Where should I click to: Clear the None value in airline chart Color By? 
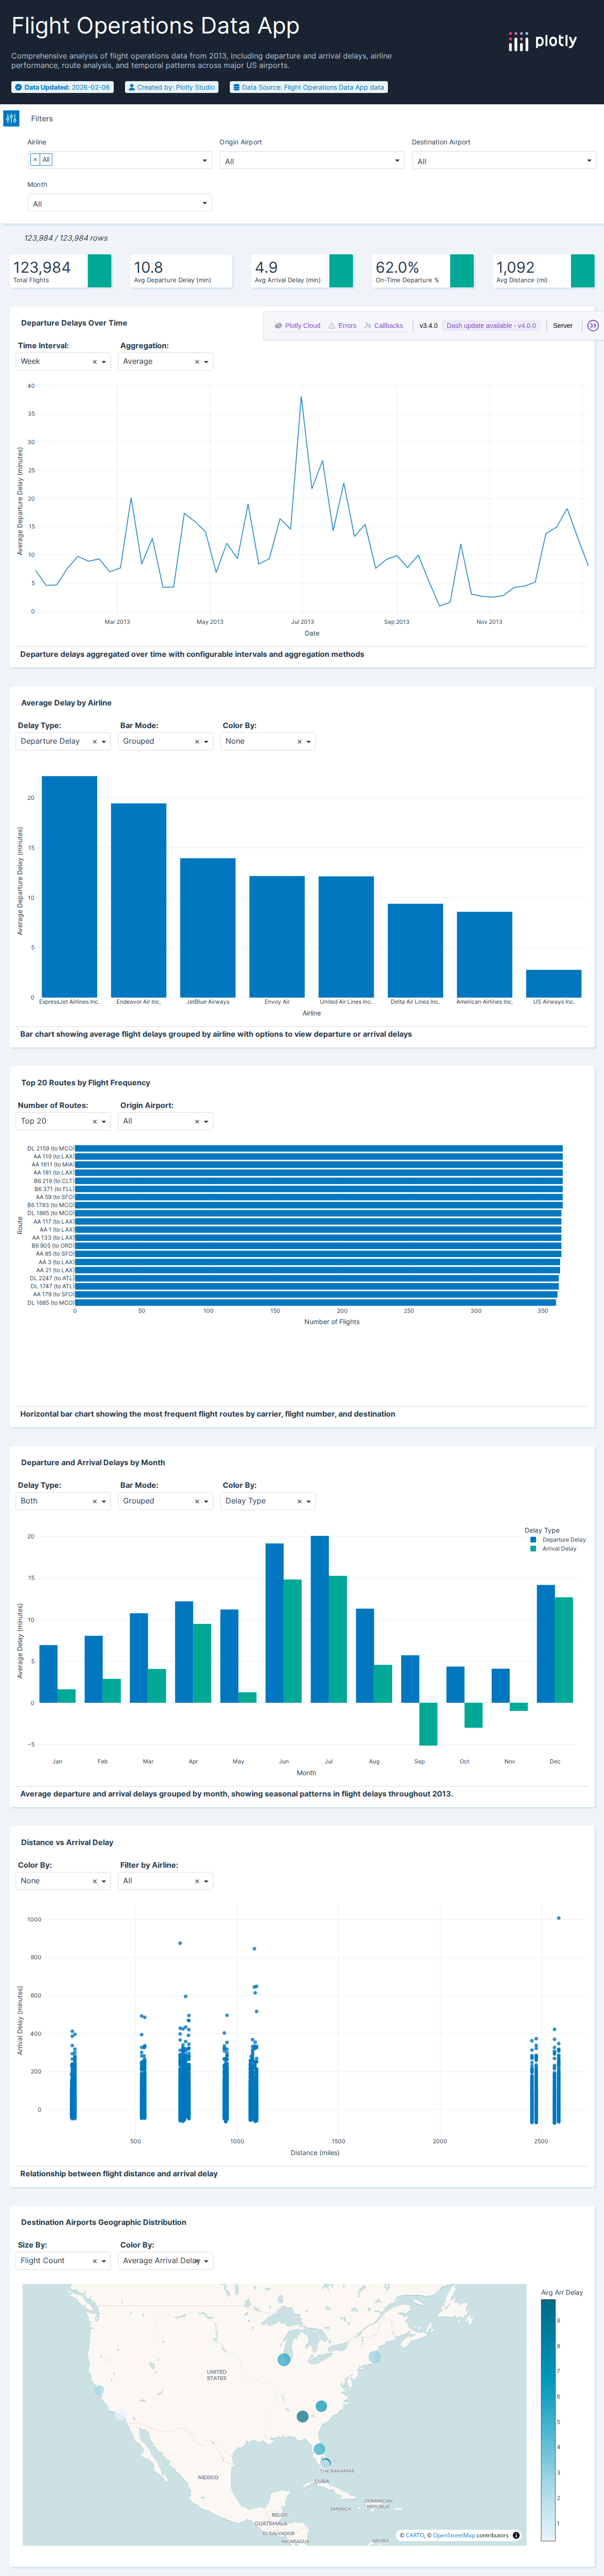pyautogui.click(x=299, y=742)
